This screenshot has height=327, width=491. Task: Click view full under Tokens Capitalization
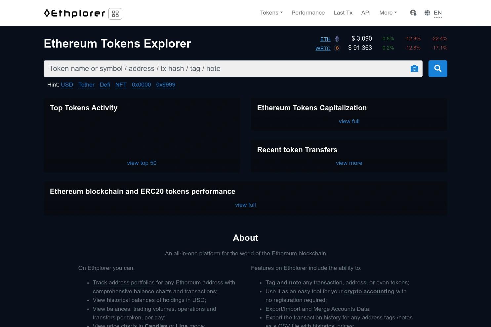pos(349,122)
